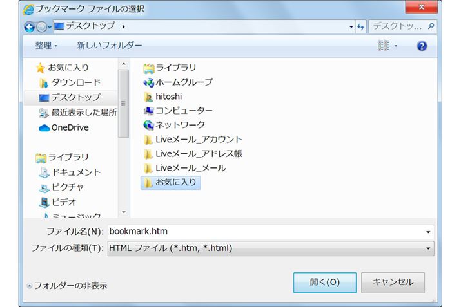Open ダウンロード in the navigation pane

[70, 83]
